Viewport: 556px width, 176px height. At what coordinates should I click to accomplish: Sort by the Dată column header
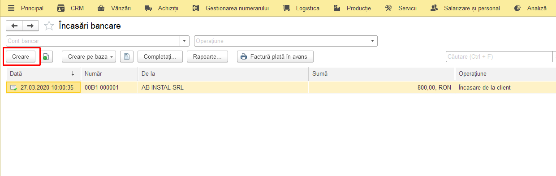click(43, 73)
